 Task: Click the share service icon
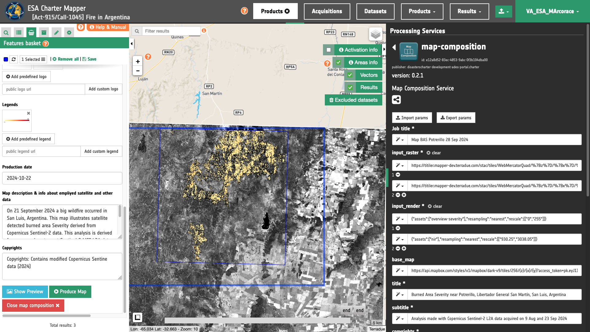click(x=396, y=100)
